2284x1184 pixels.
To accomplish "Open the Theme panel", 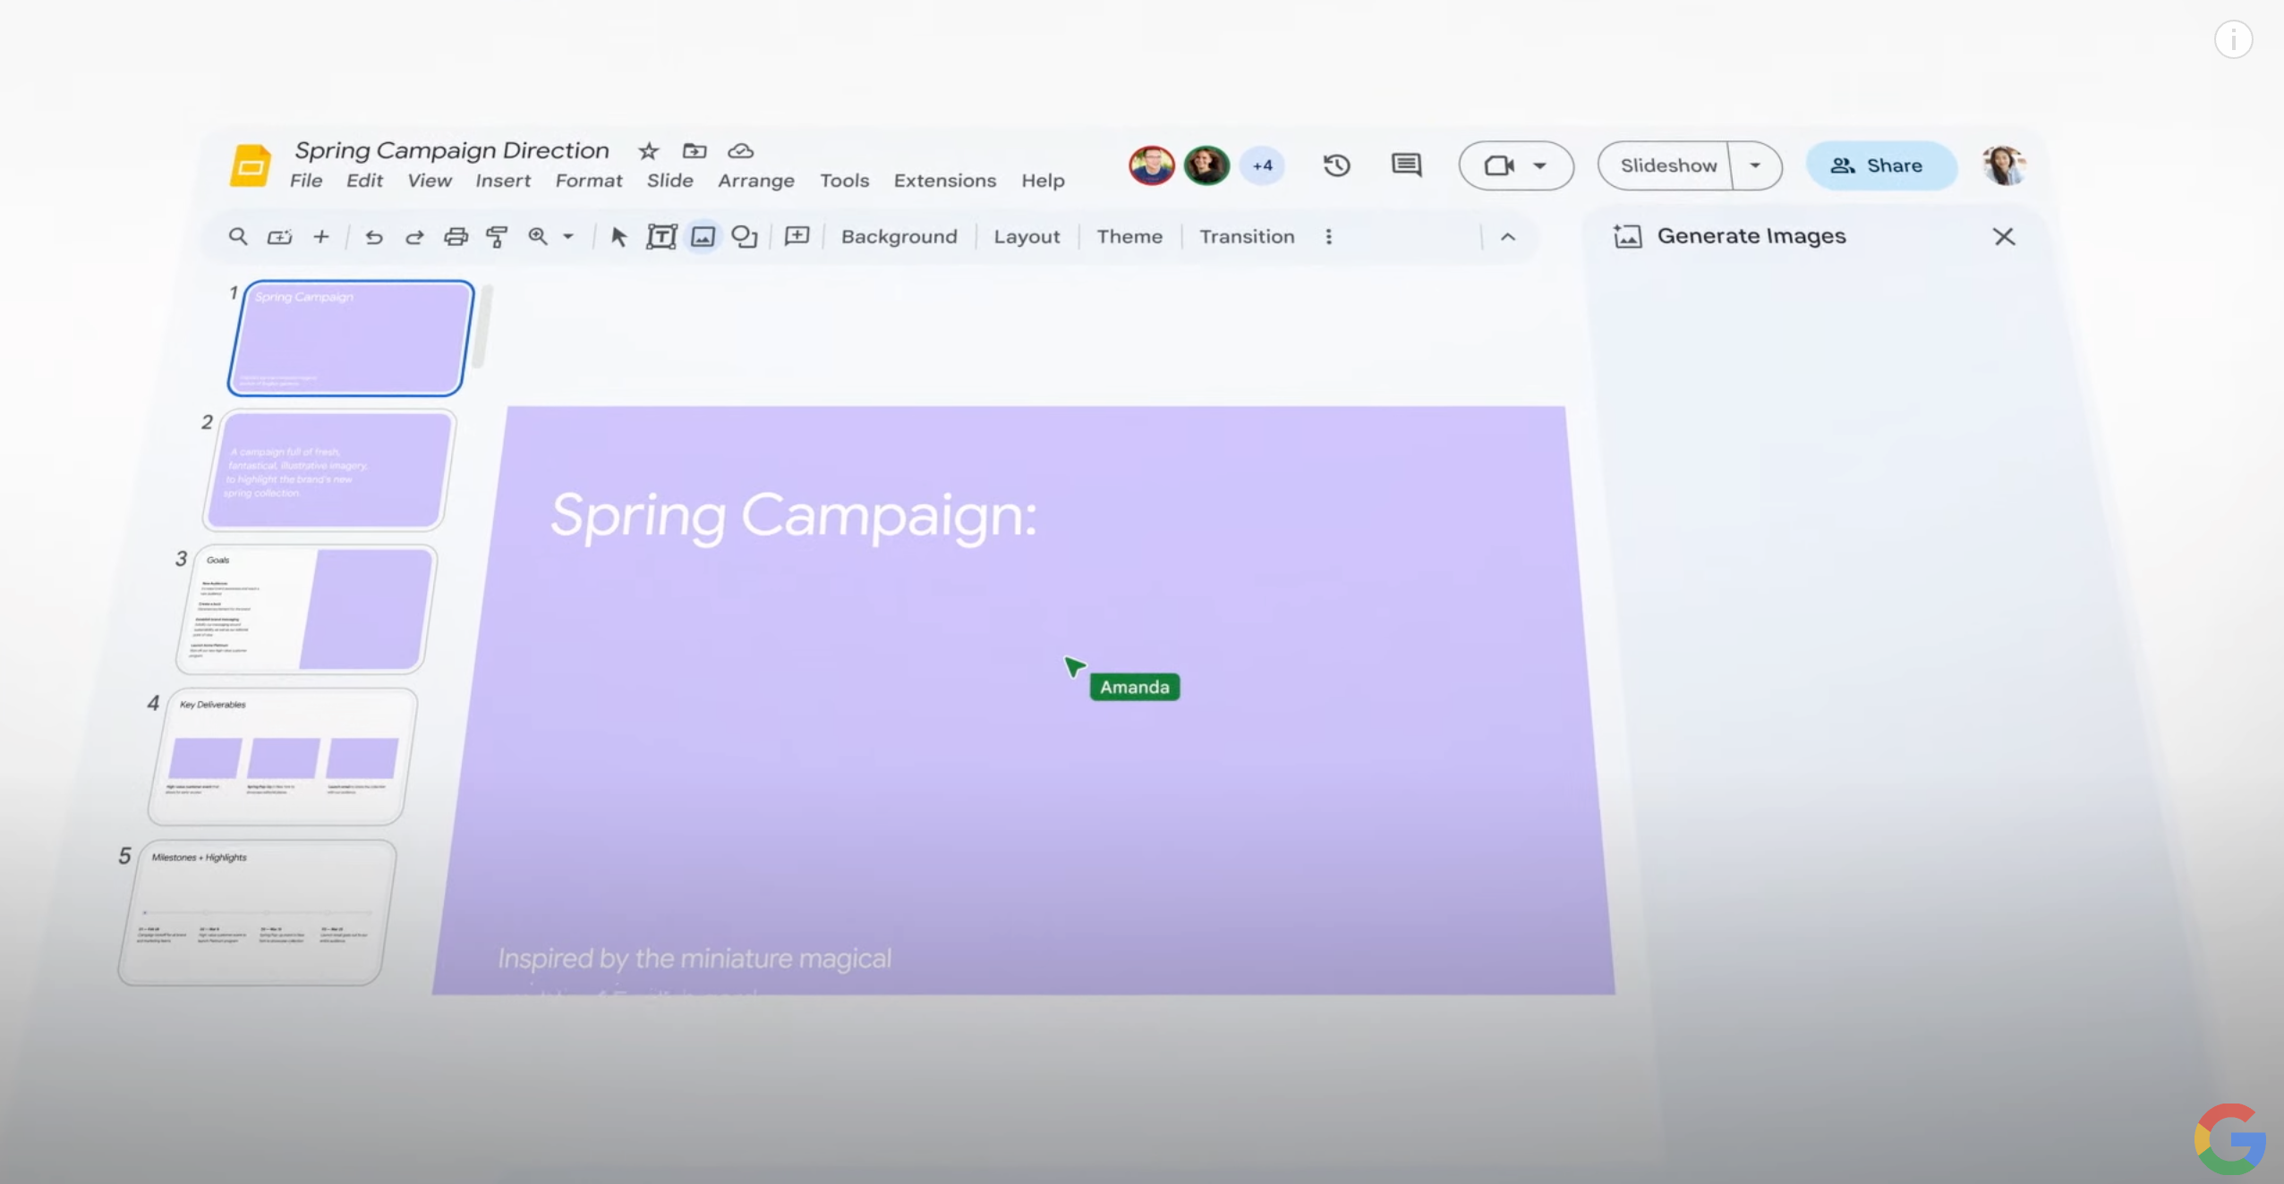I will tap(1129, 236).
